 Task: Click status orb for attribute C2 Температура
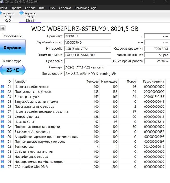coord(2,147)
